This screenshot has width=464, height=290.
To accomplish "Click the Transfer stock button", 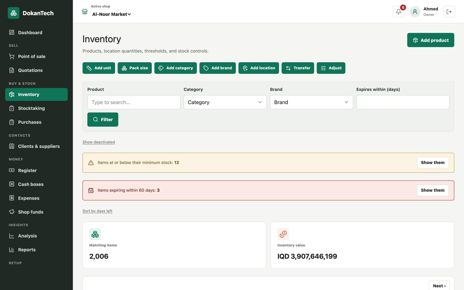I will coord(298,68).
